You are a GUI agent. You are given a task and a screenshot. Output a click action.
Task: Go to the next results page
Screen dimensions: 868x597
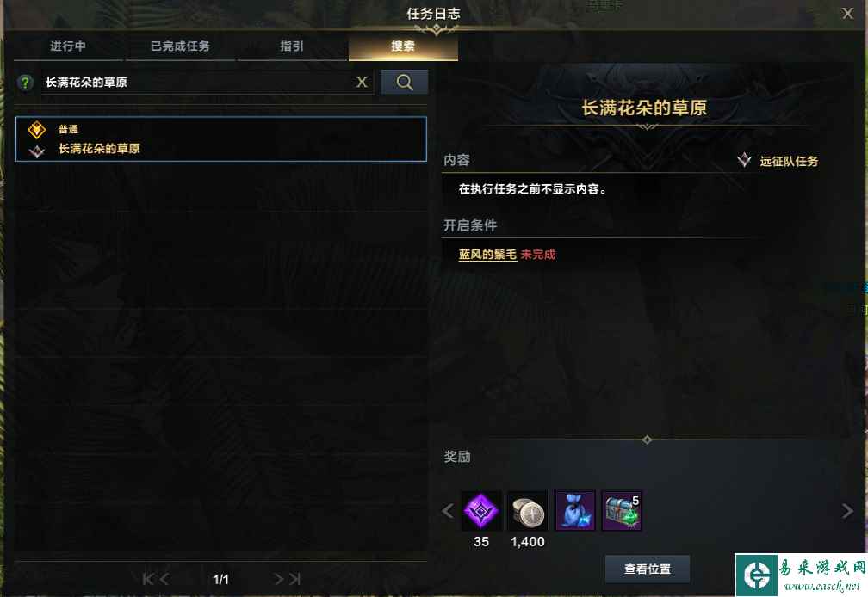click(278, 579)
